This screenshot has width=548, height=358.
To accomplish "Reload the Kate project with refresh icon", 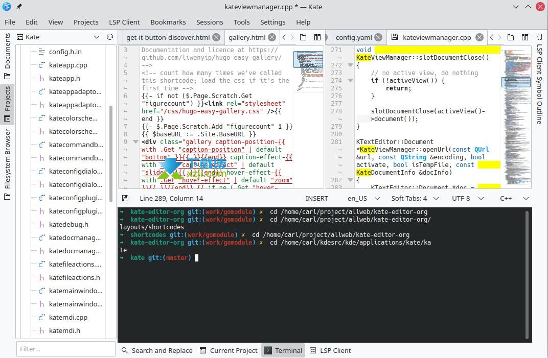I will 110,37.
